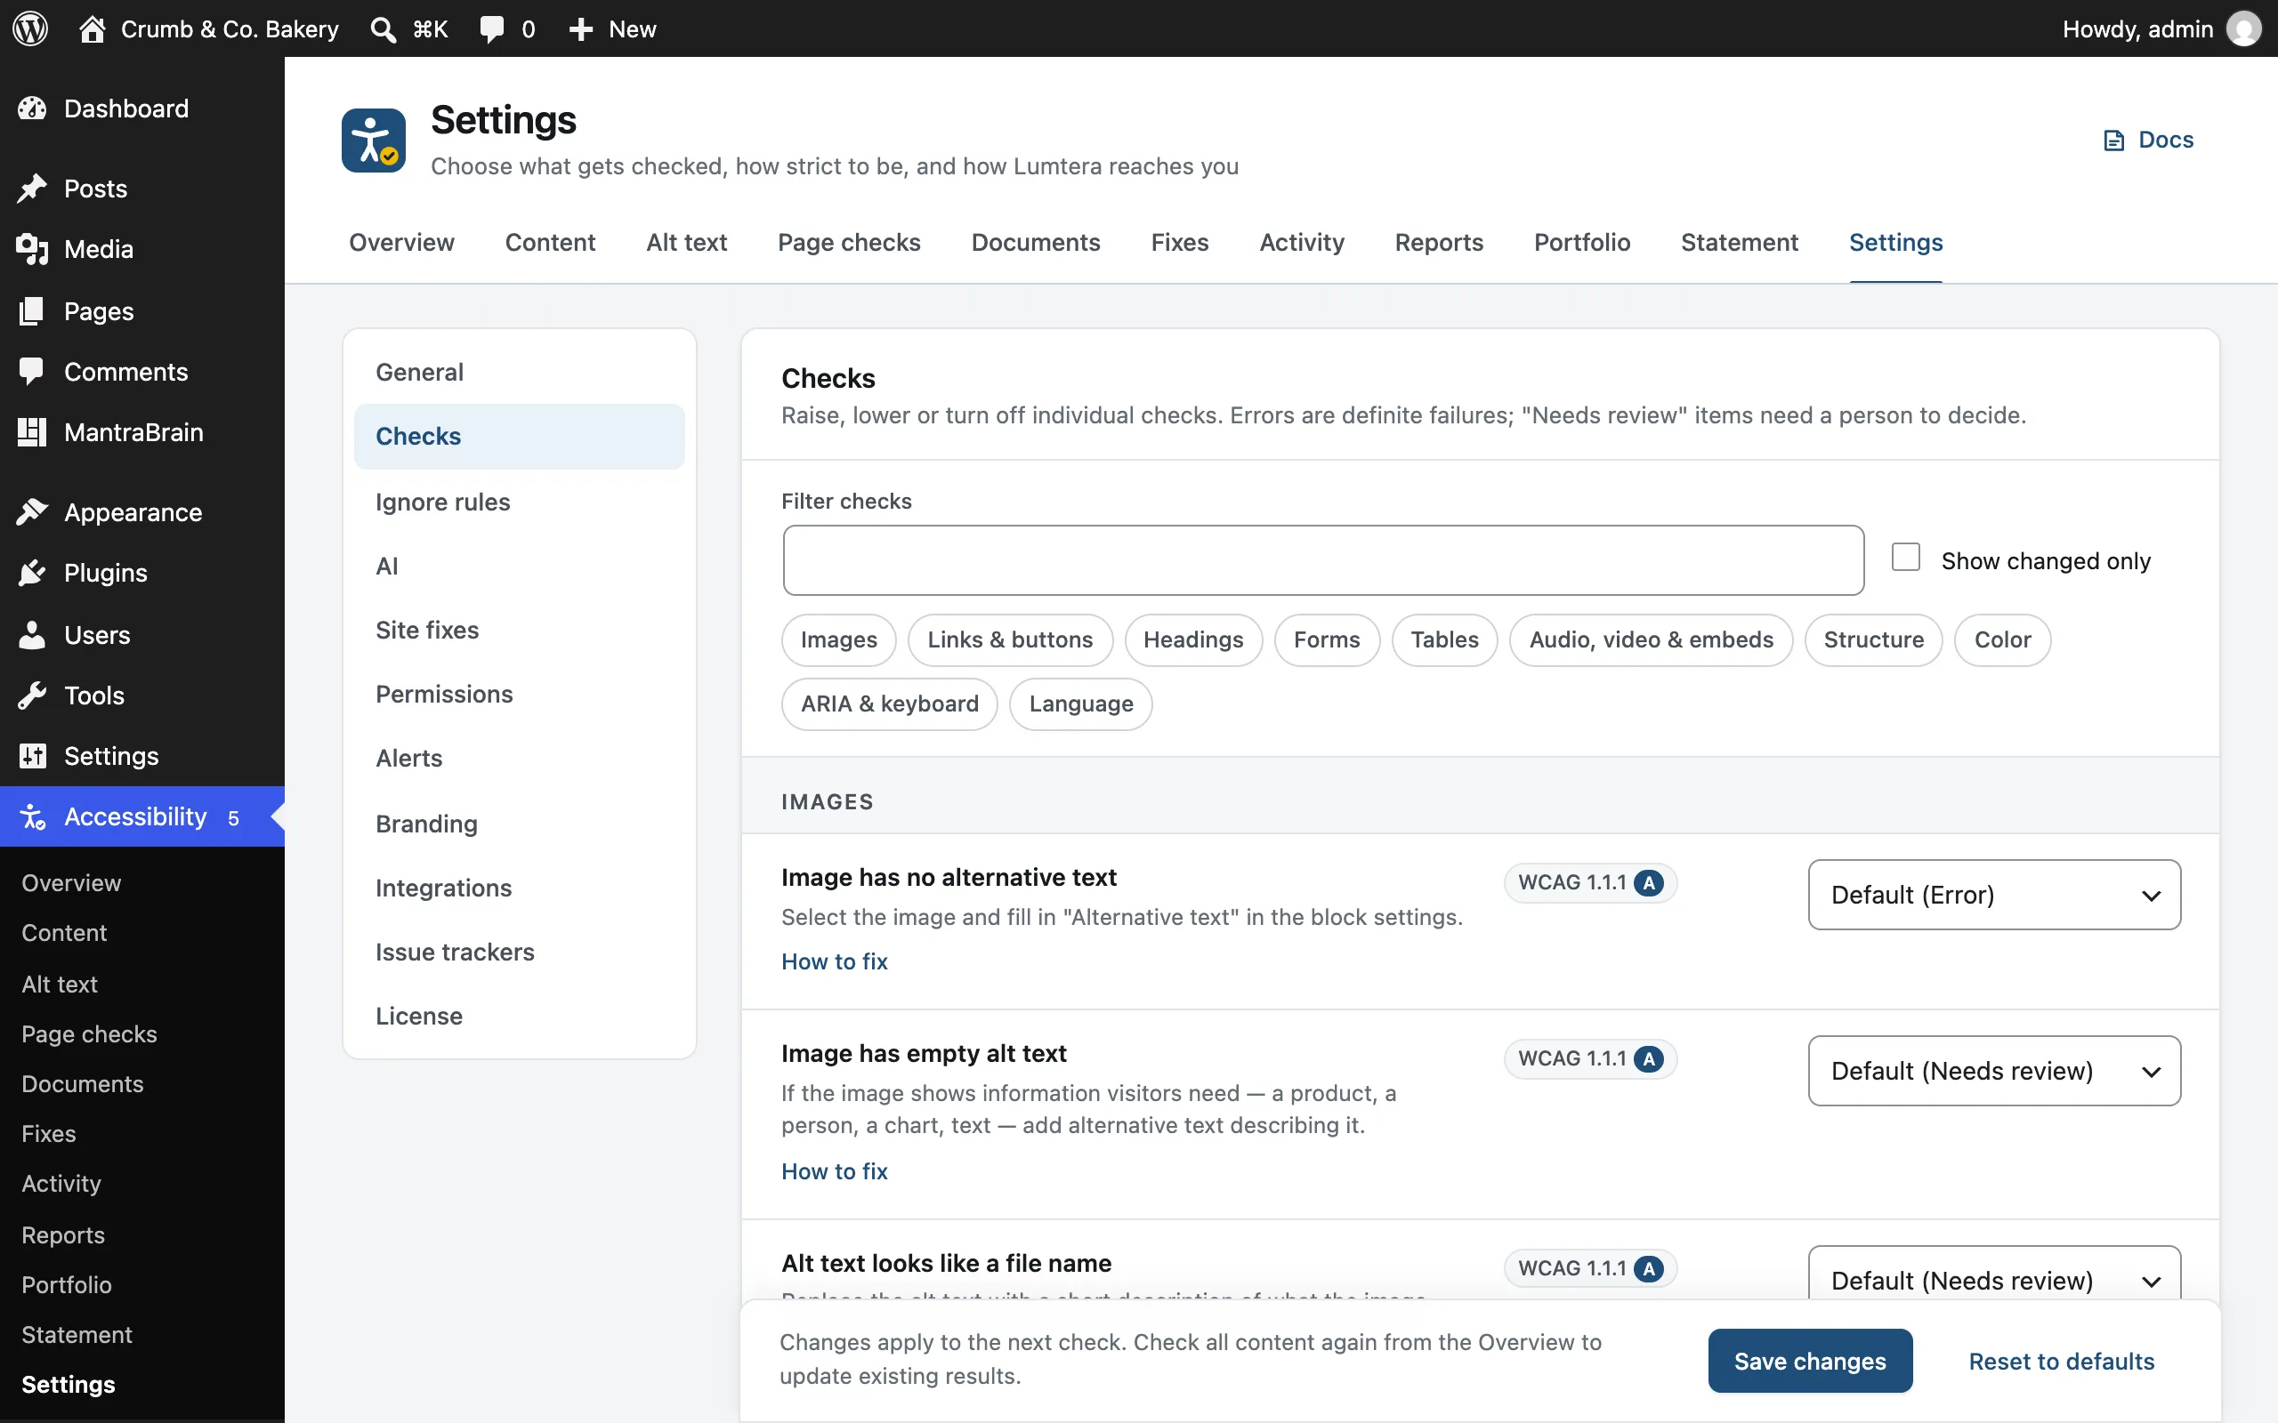
Task: Click the Appearance paintbrush icon
Action: [32, 512]
